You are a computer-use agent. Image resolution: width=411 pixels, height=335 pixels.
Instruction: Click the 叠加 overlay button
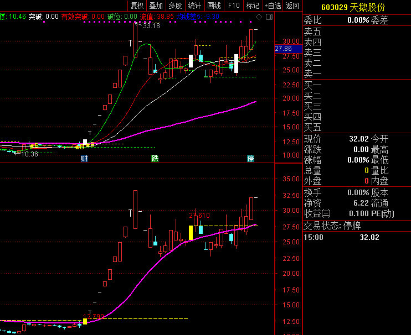pyautogui.click(x=156, y=6)
